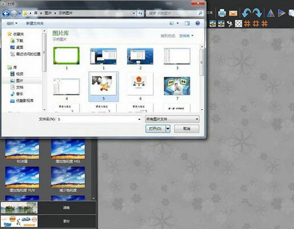
Task: Toggle the preview pane button
Action: click(187, 23)
